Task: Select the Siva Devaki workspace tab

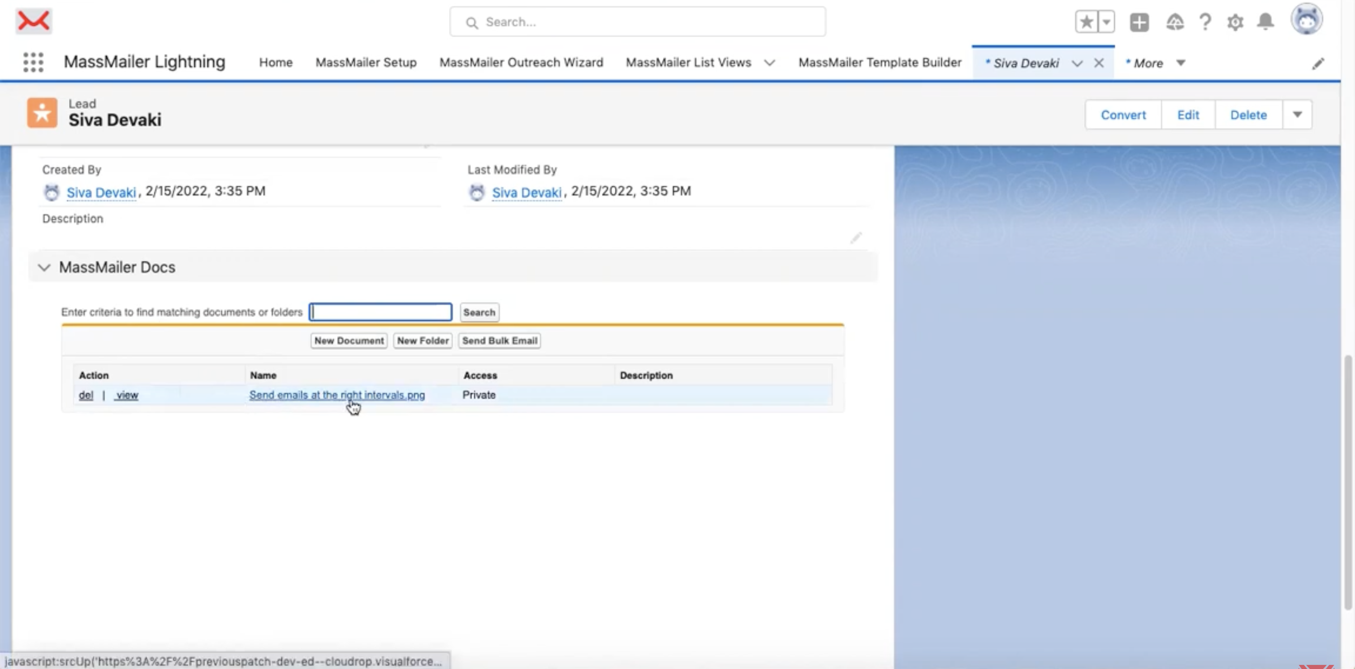Action: (1026, 63)
